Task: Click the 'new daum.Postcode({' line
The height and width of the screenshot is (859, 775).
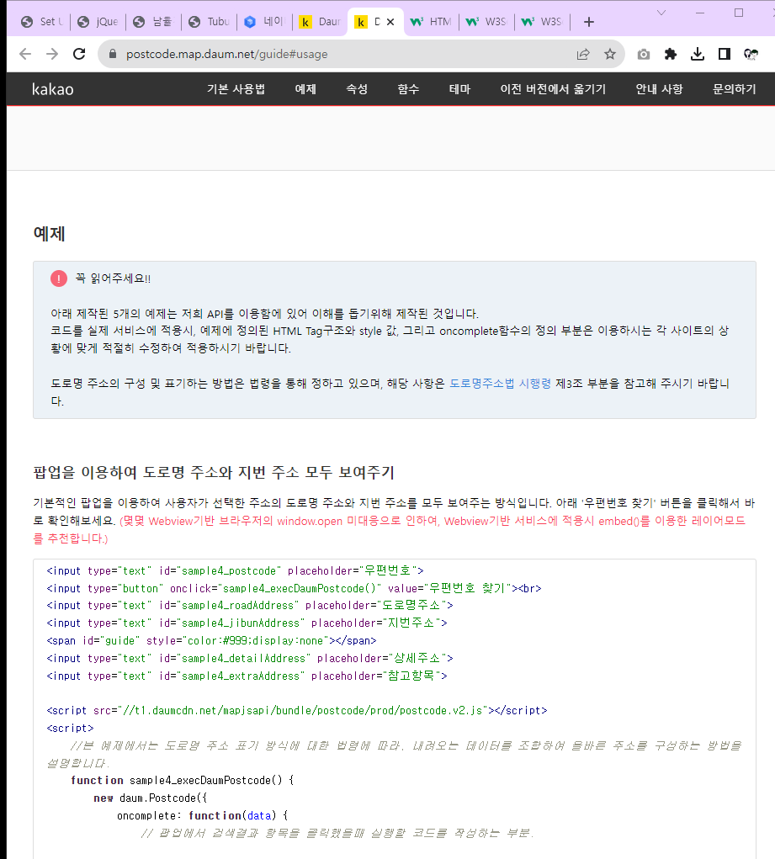Action: pyautogui.click(x=151, y=798)
